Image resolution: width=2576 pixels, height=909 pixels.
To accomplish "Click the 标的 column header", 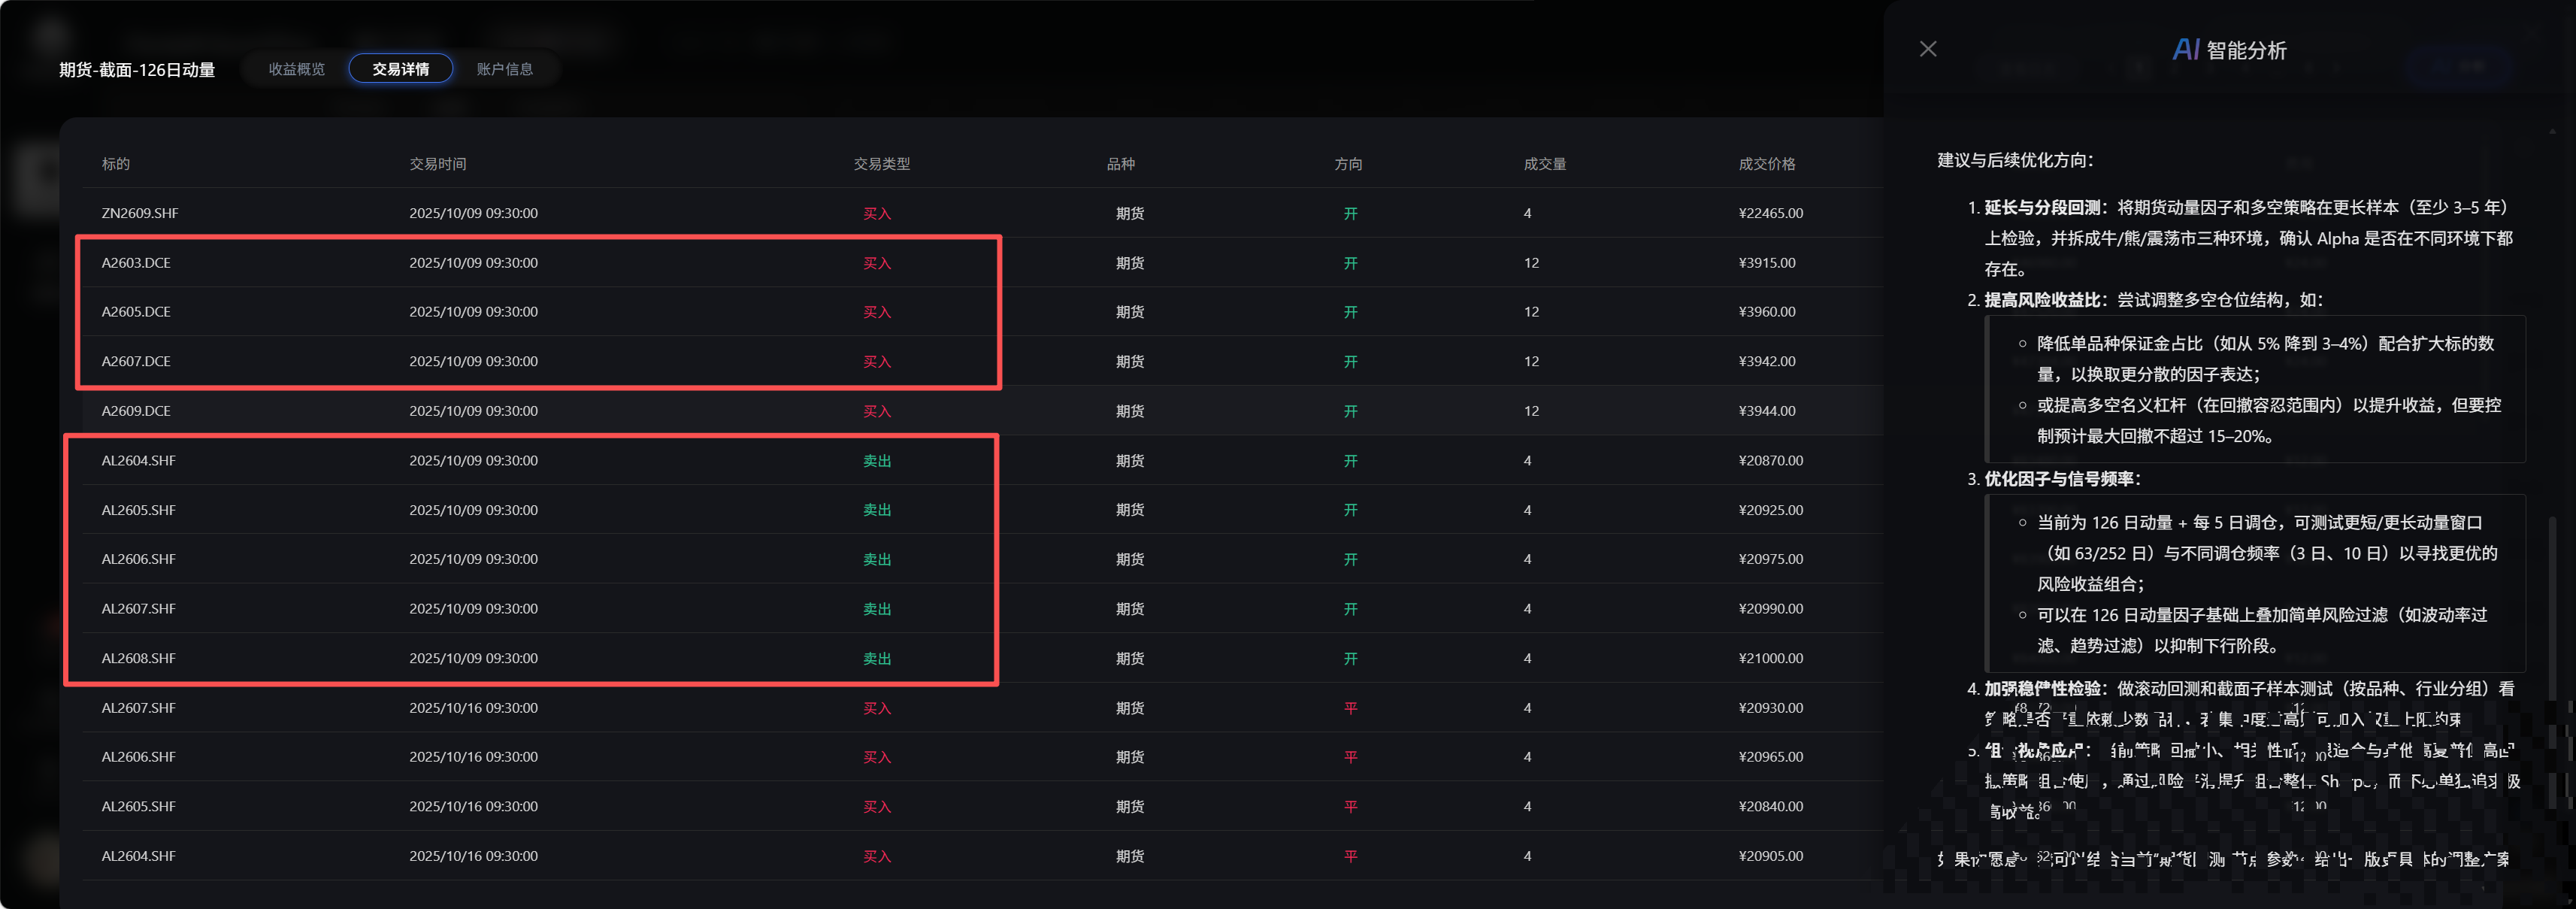I will pyautogui.click(x=116, y=164).
